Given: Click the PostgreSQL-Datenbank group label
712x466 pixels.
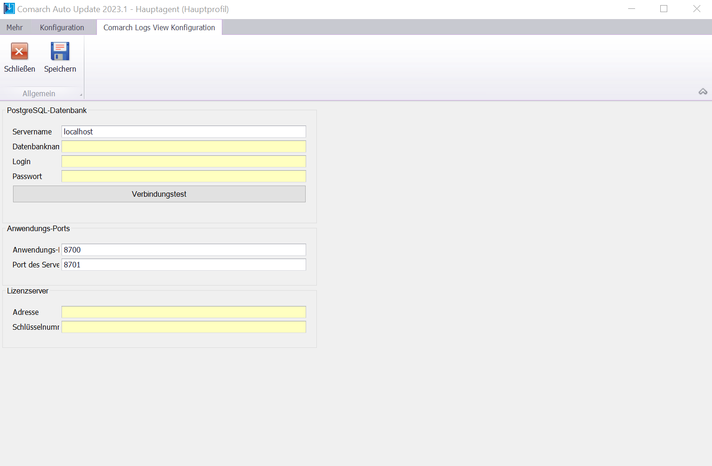Looking at the screenshot, I should tap(47, 110).
